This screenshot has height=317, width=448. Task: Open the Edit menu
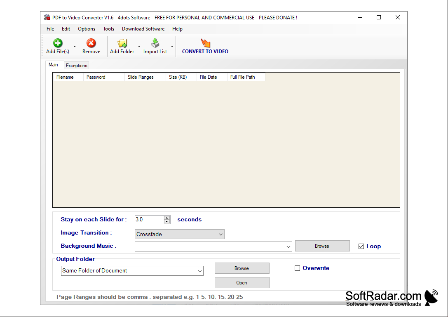66,29
